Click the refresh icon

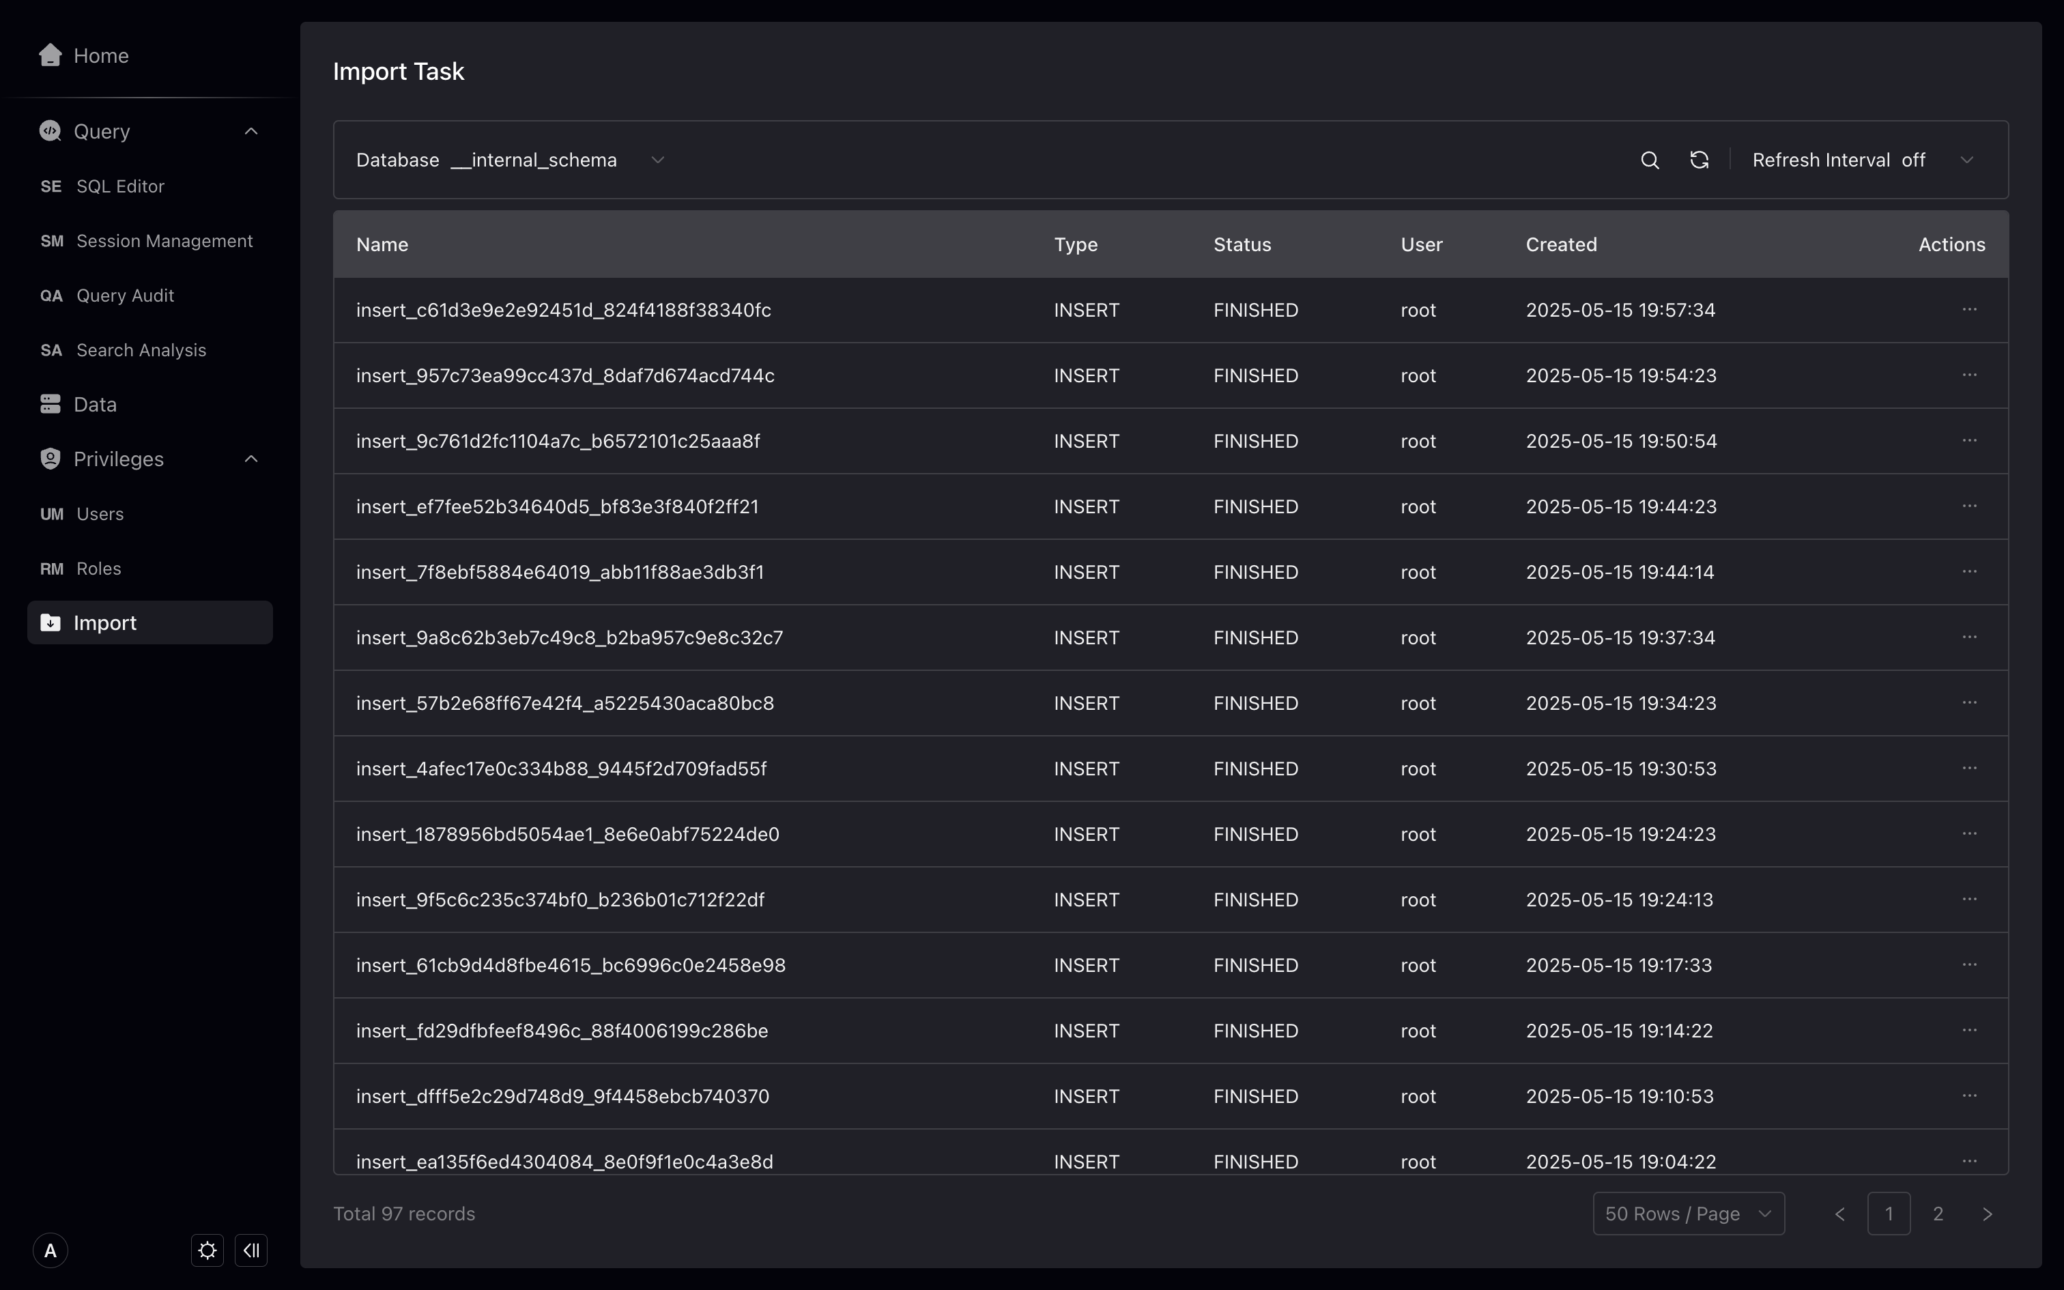[1699, 160]
